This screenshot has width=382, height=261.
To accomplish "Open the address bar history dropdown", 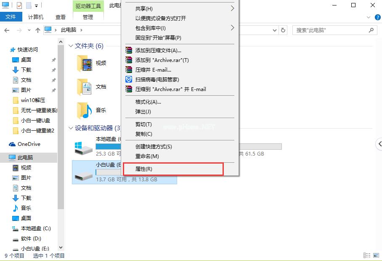I will [275, 30].
